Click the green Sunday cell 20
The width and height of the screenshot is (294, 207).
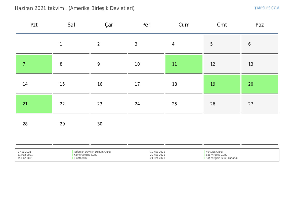click(x=260, y=84)
